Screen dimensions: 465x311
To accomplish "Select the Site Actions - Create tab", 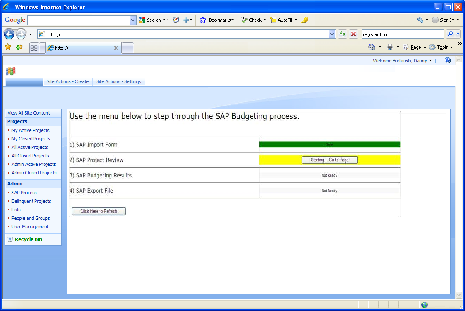I will tap(68, 81).
